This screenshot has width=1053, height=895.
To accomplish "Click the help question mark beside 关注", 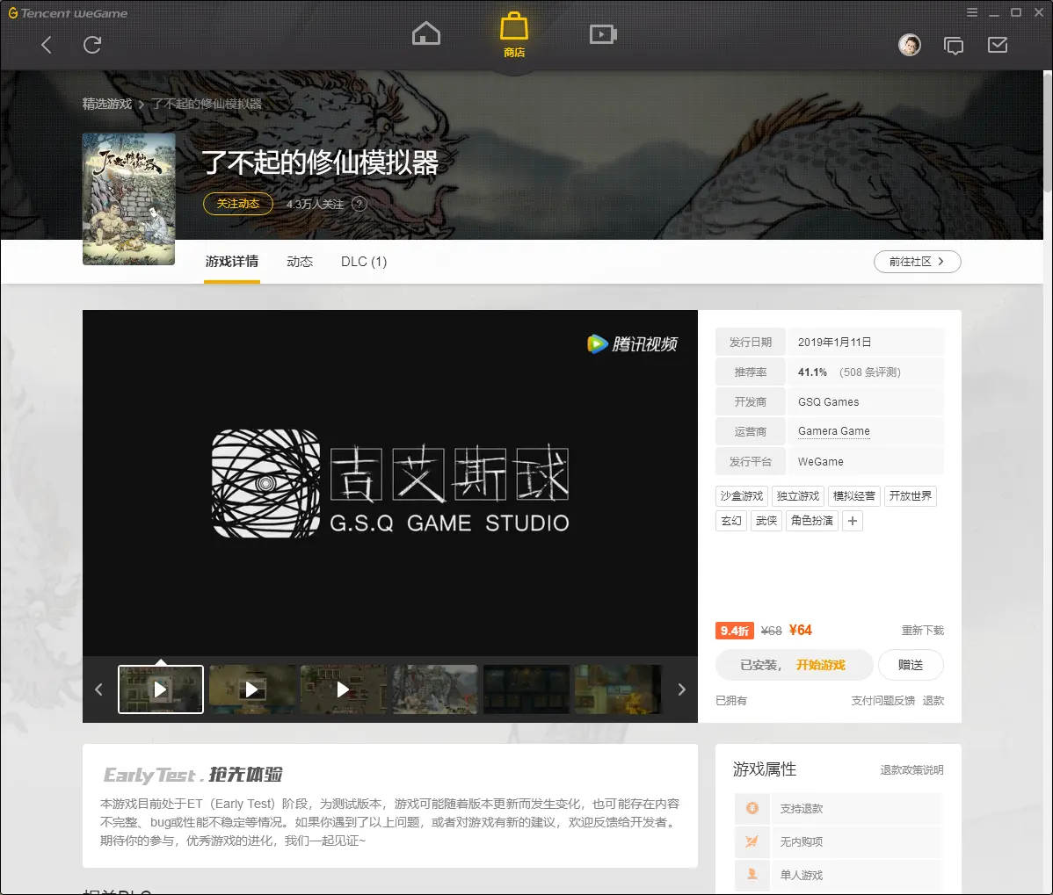I will pos(359,204).
